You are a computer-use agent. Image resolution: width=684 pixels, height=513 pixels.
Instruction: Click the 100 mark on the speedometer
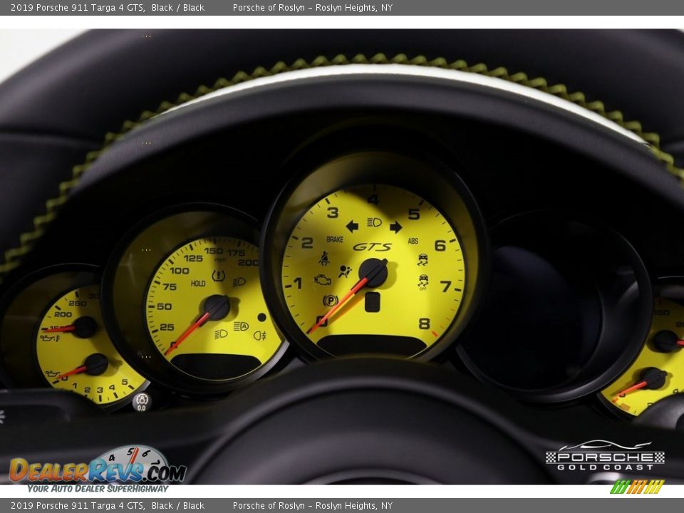(179, 271)
